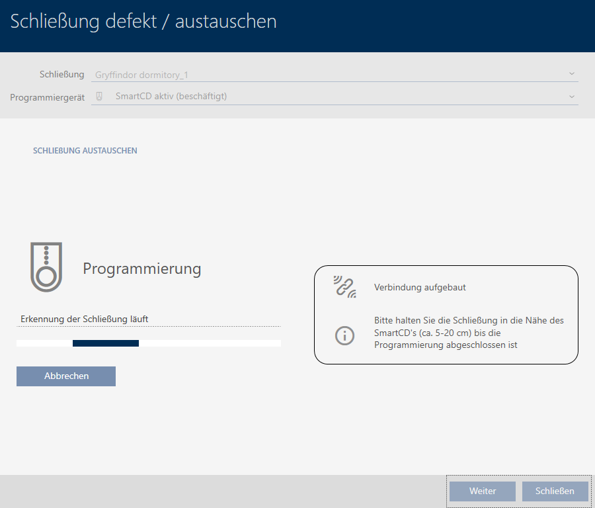Viewport: 595px width, 508px height.
Task: Click the large programming device icon
Action: (46, 267)
